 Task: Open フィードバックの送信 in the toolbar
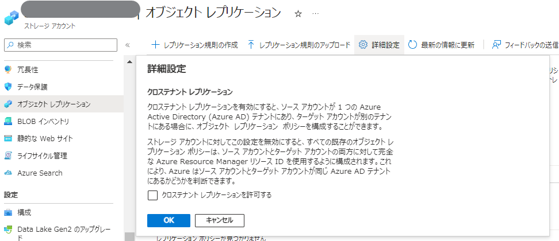[524, 45]
